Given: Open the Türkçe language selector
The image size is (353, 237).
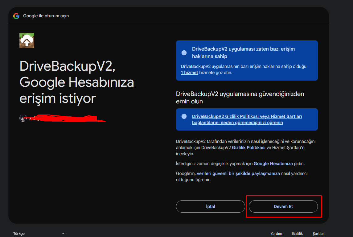Looking at the screenshot, I should 19,233.
